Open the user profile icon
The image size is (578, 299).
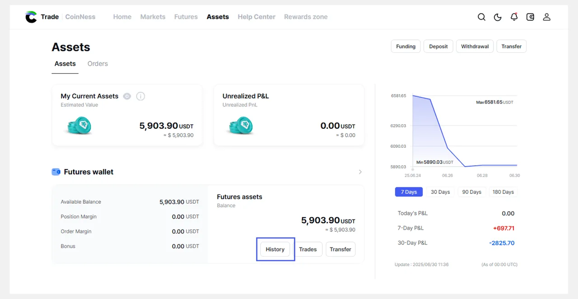click(546, 17)
